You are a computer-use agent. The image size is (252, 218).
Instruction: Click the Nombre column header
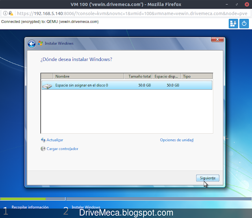click(89, 76)
